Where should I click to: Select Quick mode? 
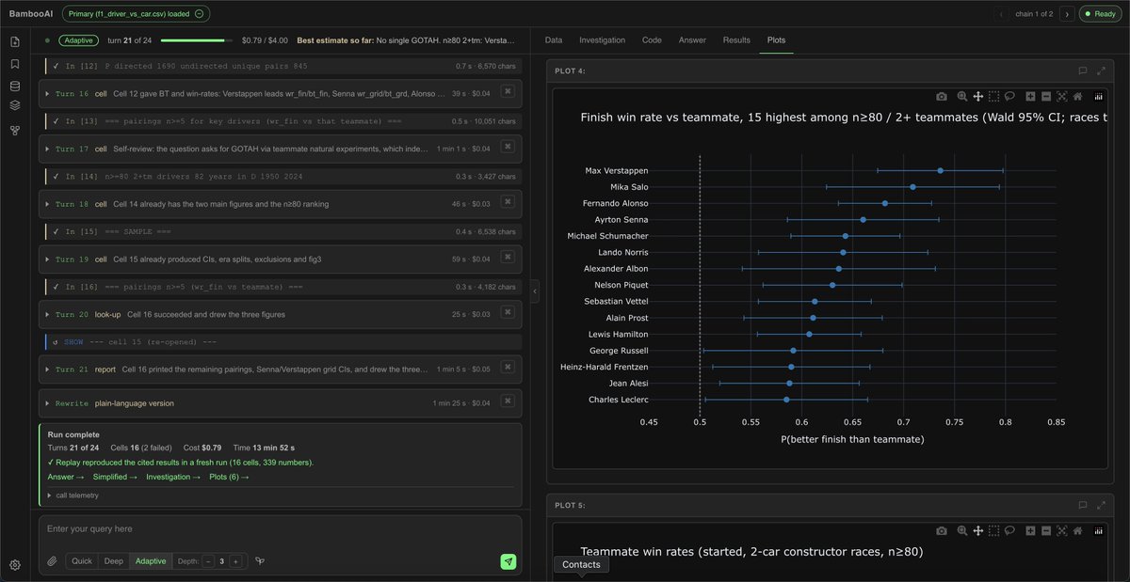[x=82, y=561]
